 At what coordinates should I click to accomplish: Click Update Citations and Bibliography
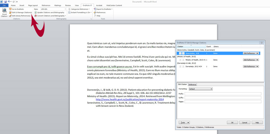[x=49, y=12]
